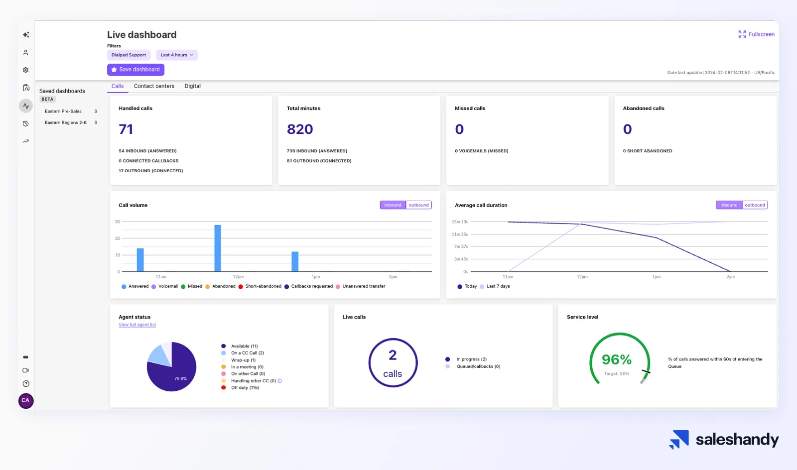Click the AI sparkle icon in sidebar

[26, 35]
